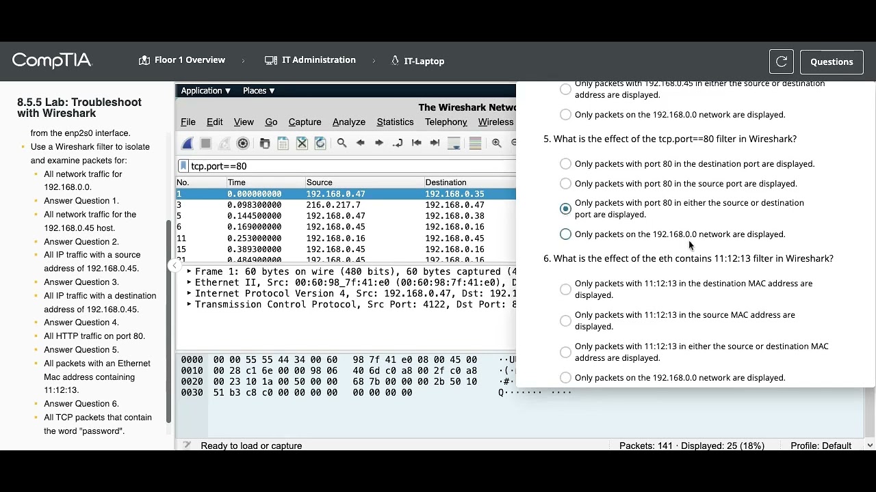
Task: Click the IT-Laptop breadcrumb
Action: [417, 61]
